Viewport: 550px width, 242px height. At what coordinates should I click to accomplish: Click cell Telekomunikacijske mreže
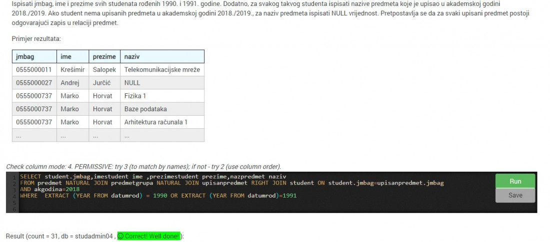(x=162, y=70)
